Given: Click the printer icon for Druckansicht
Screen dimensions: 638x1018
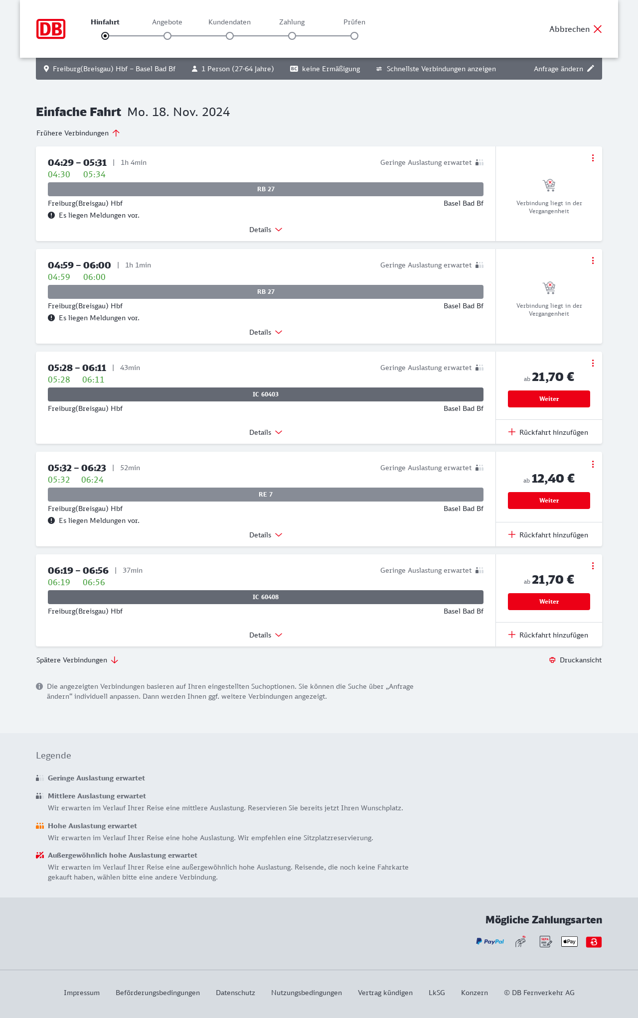Looking at the screenshot, I should pyautogui.click(x=552, y=660).
